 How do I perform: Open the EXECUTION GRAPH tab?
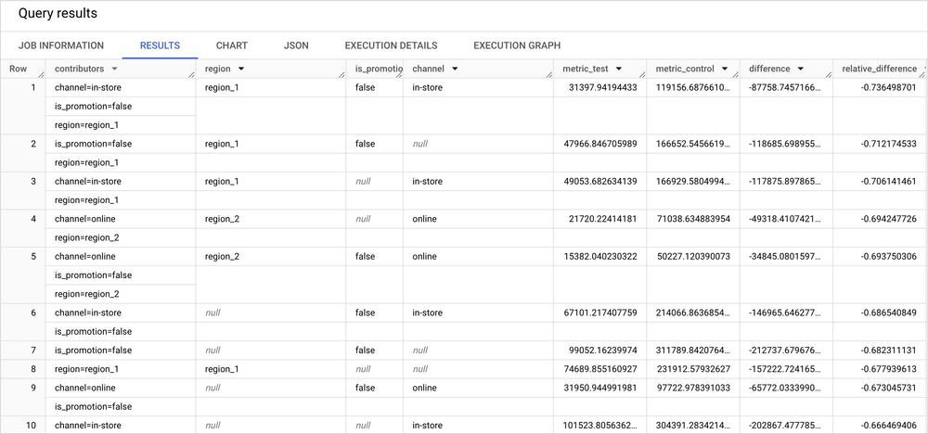pos(517,45)
